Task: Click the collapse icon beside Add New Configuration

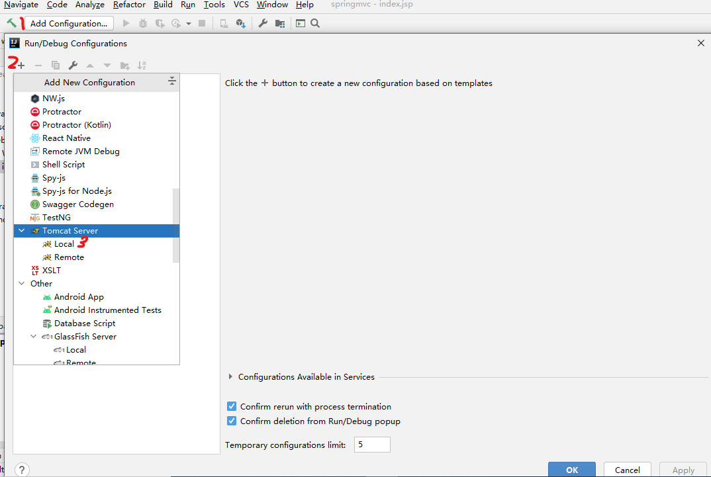Action: [171, 81]
